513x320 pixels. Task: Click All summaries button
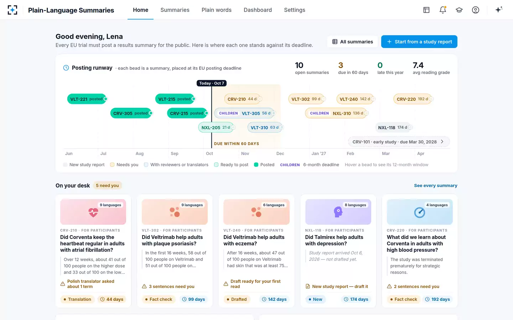352,42
